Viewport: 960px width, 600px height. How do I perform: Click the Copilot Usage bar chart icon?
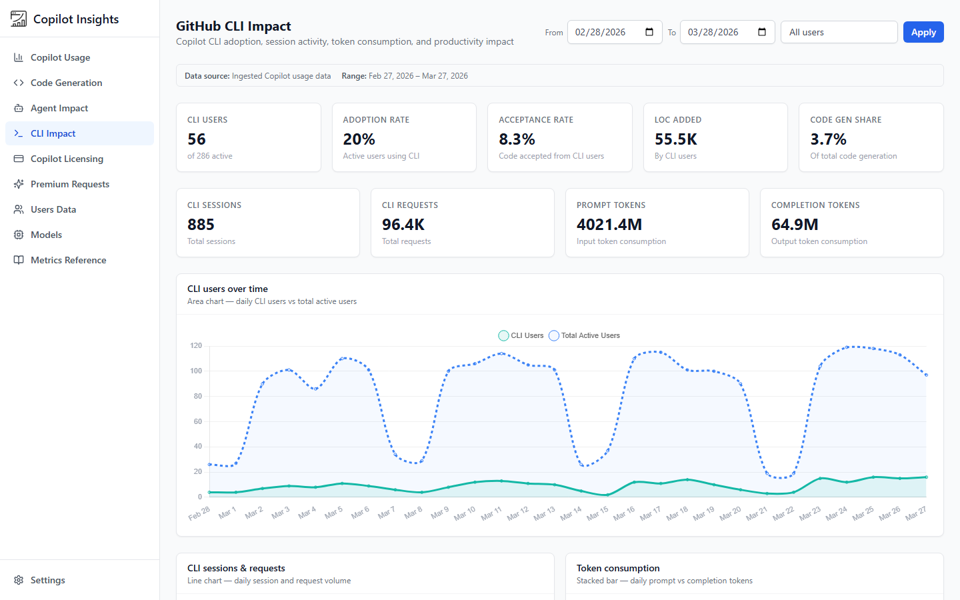coord(19,57)
